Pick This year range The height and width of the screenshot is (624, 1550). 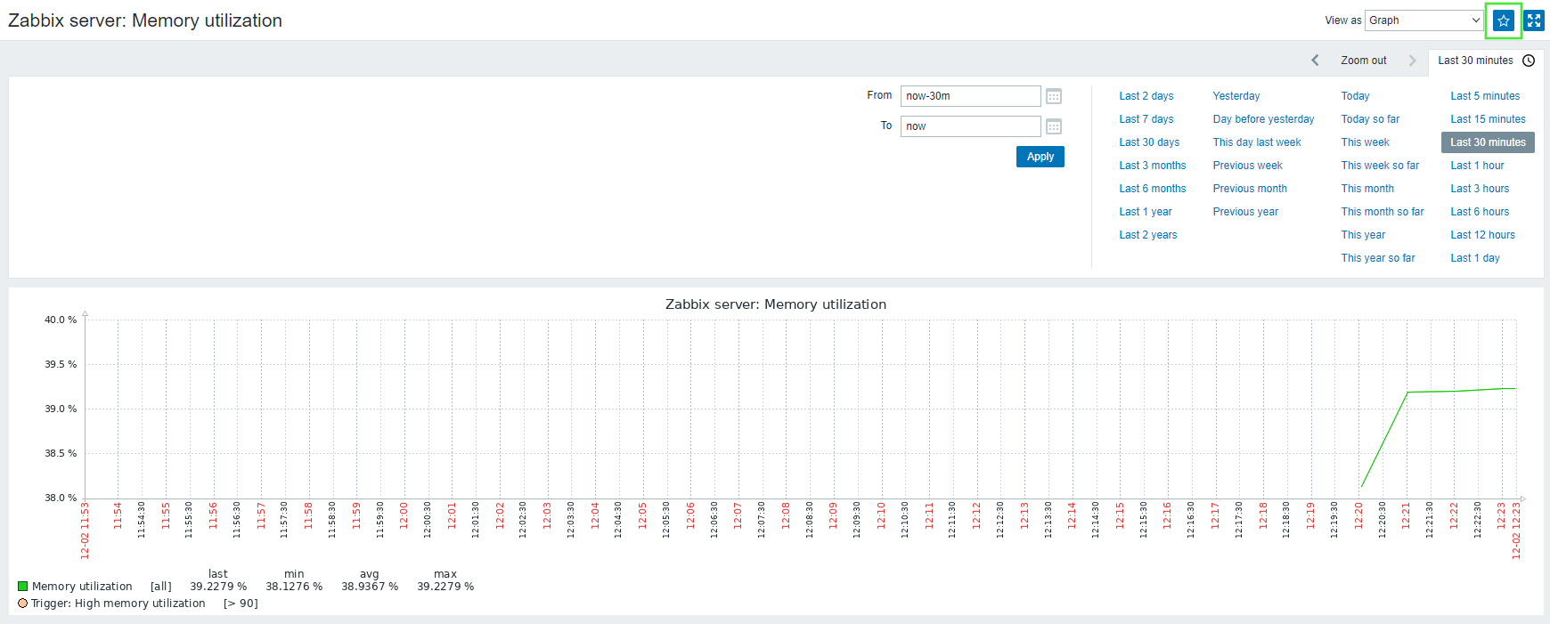pyautogui.click(x=1363, y=235)
